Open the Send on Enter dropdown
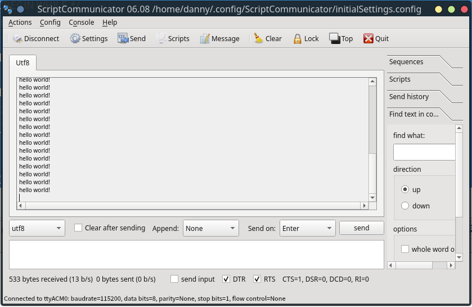 point(307,228)
